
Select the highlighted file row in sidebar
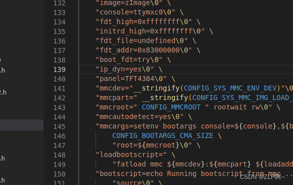pos(21,125)
